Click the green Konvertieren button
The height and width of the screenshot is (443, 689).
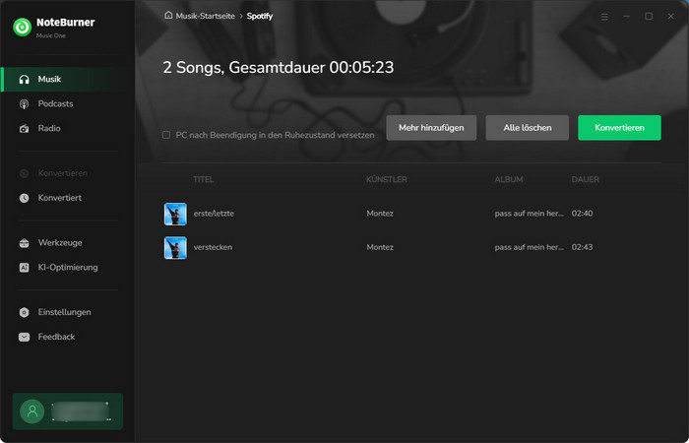(x=619, y=128)
